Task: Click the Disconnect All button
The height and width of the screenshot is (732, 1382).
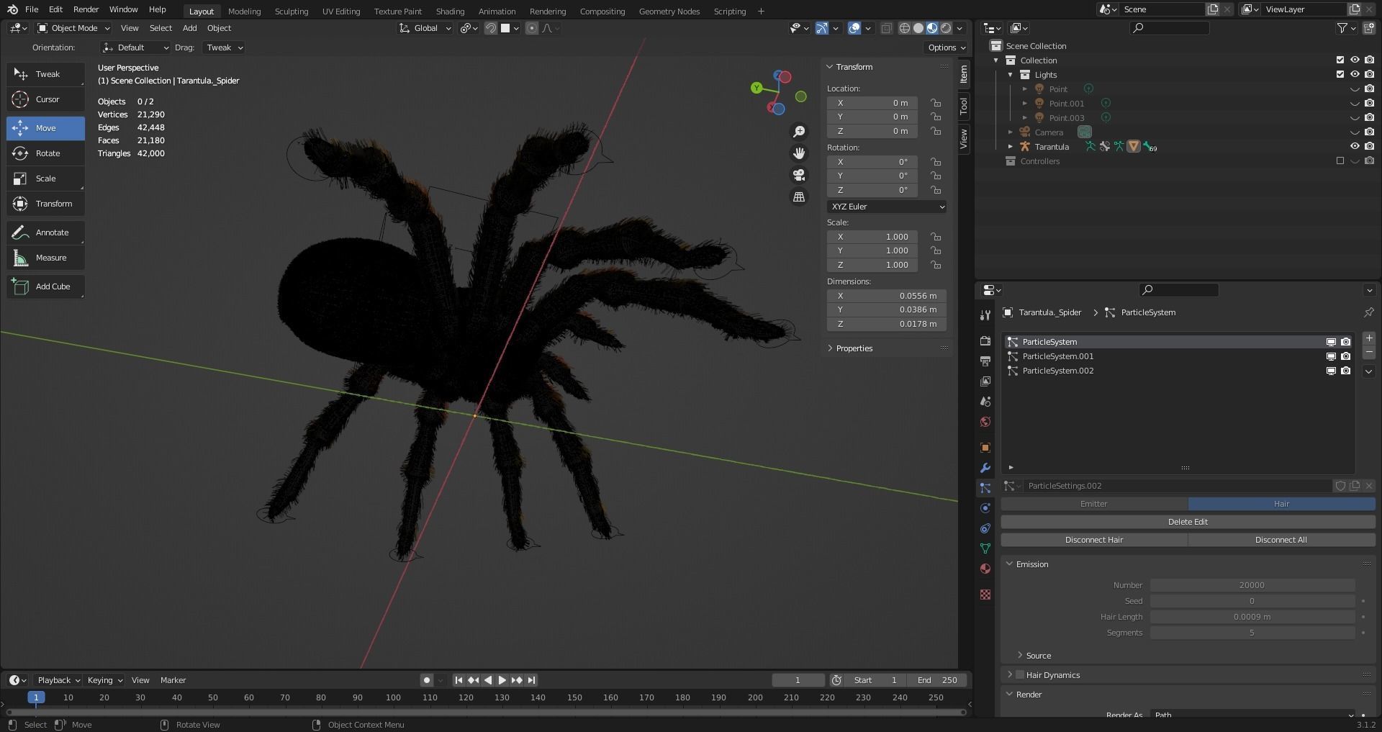Action: (x=1281, y=540)
